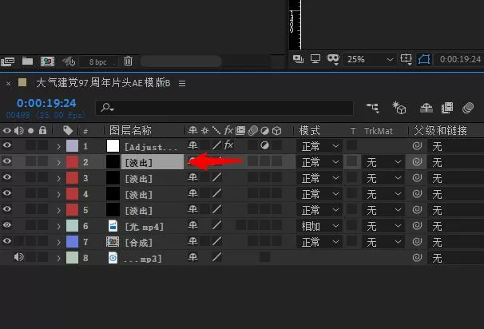Toggle shy switch on layer 3
This screenshot has width=484, height=329.
[x=193, y=177]
